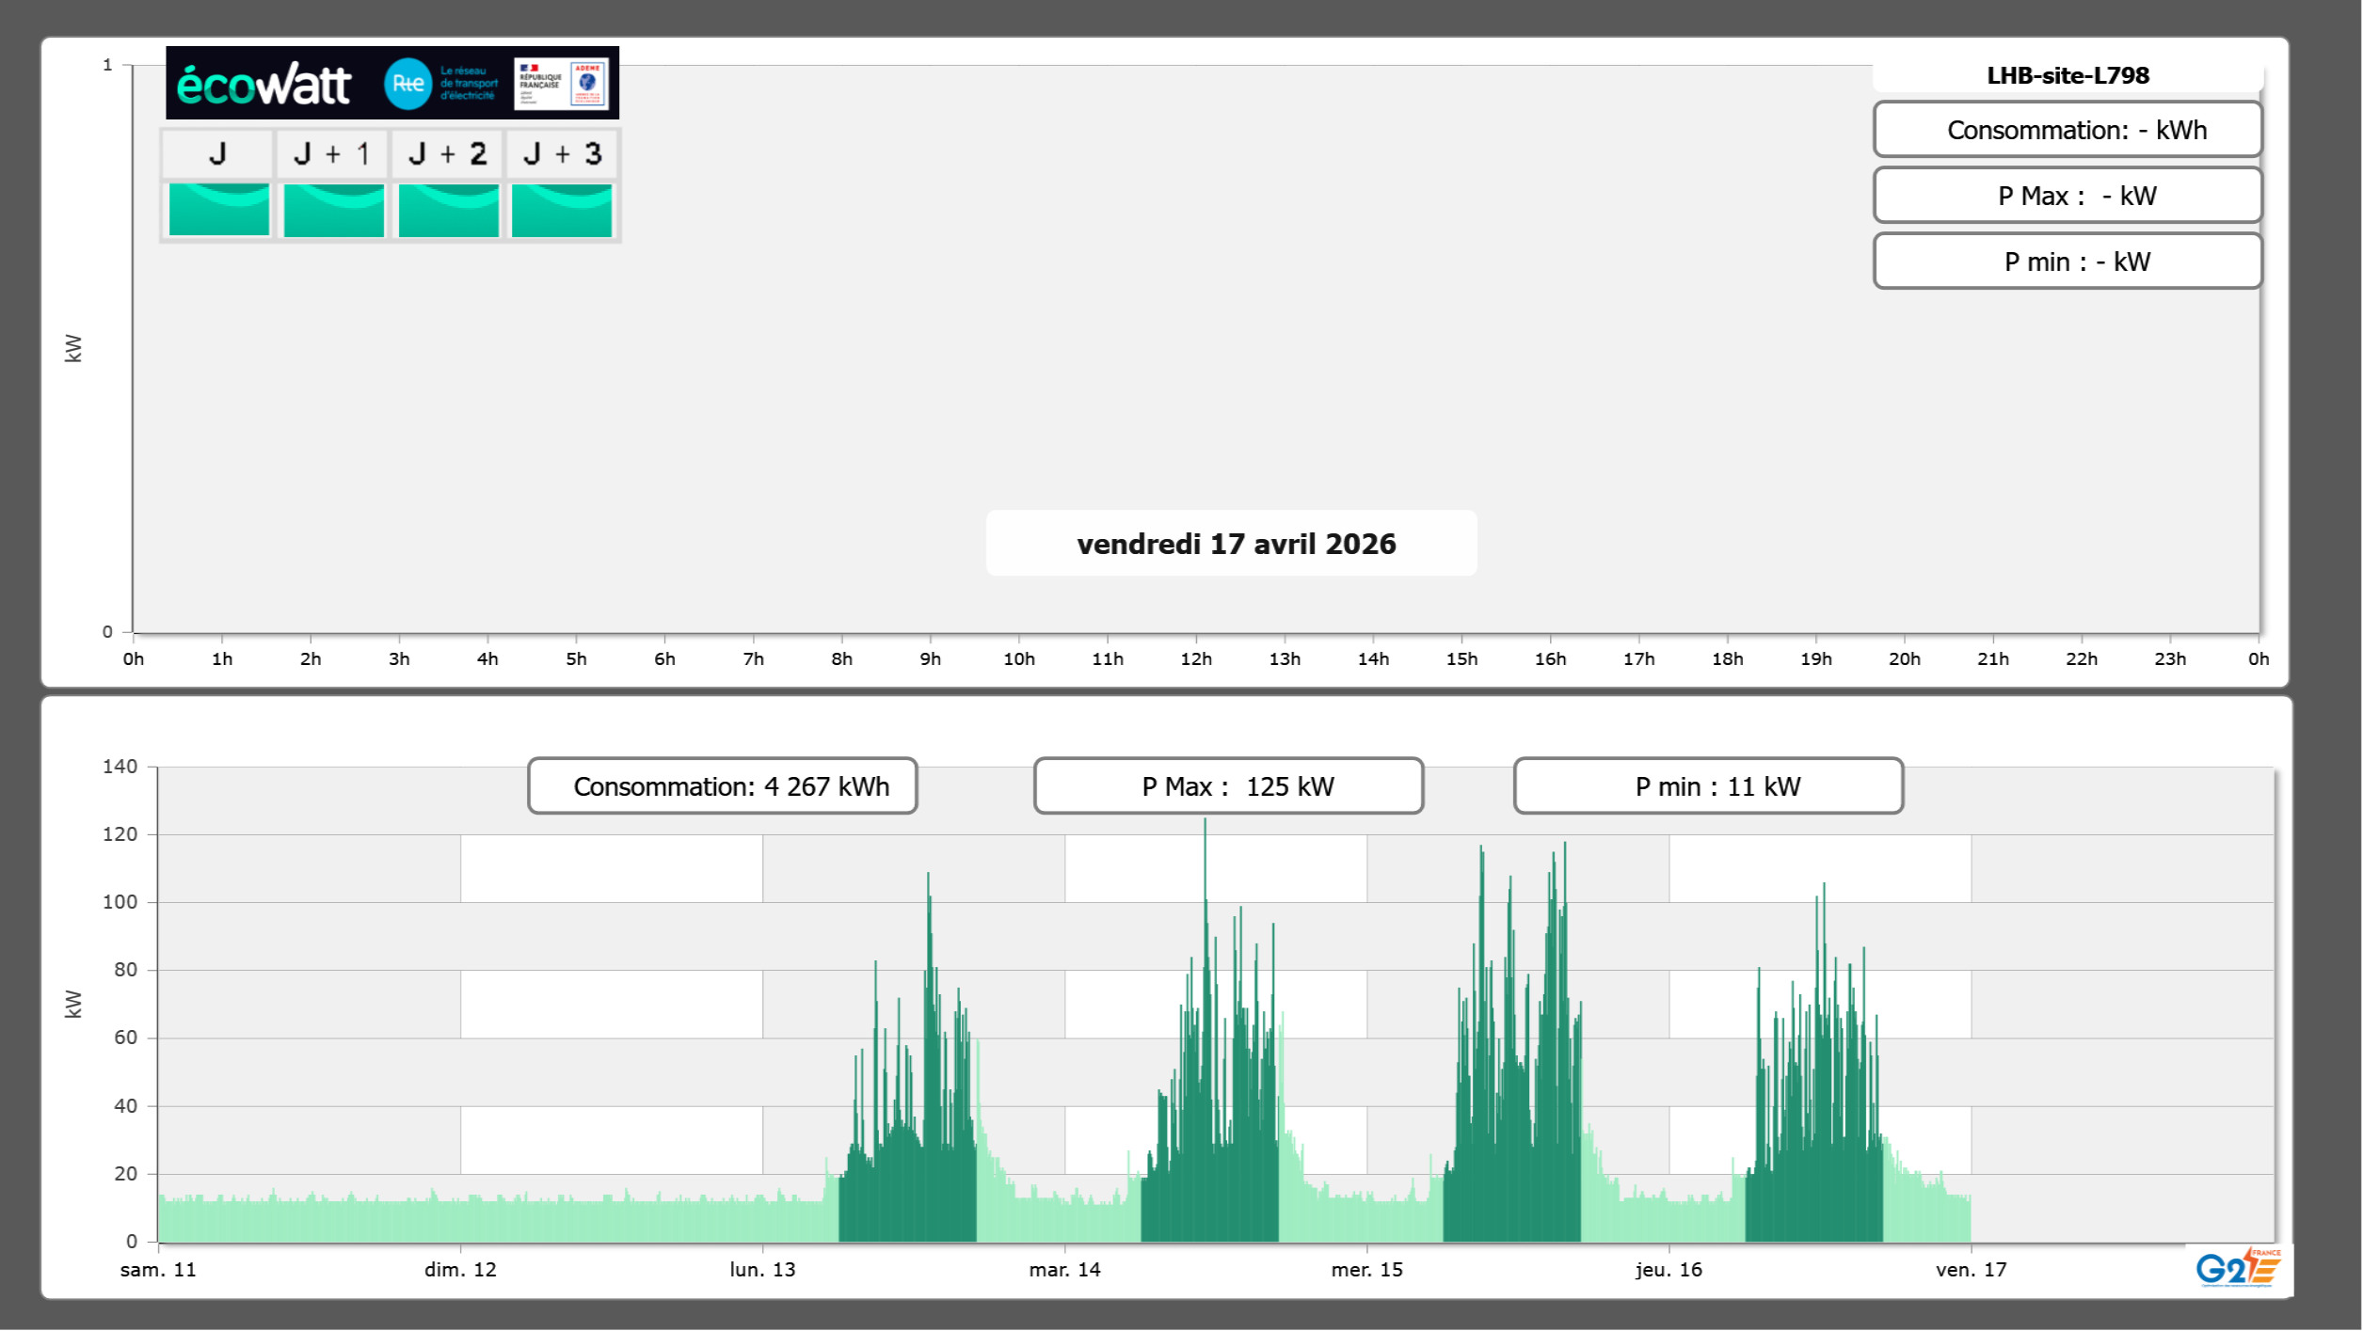Click the green signal icon under J + 3
The image size is (2363, 1331).
click(562, 210)
